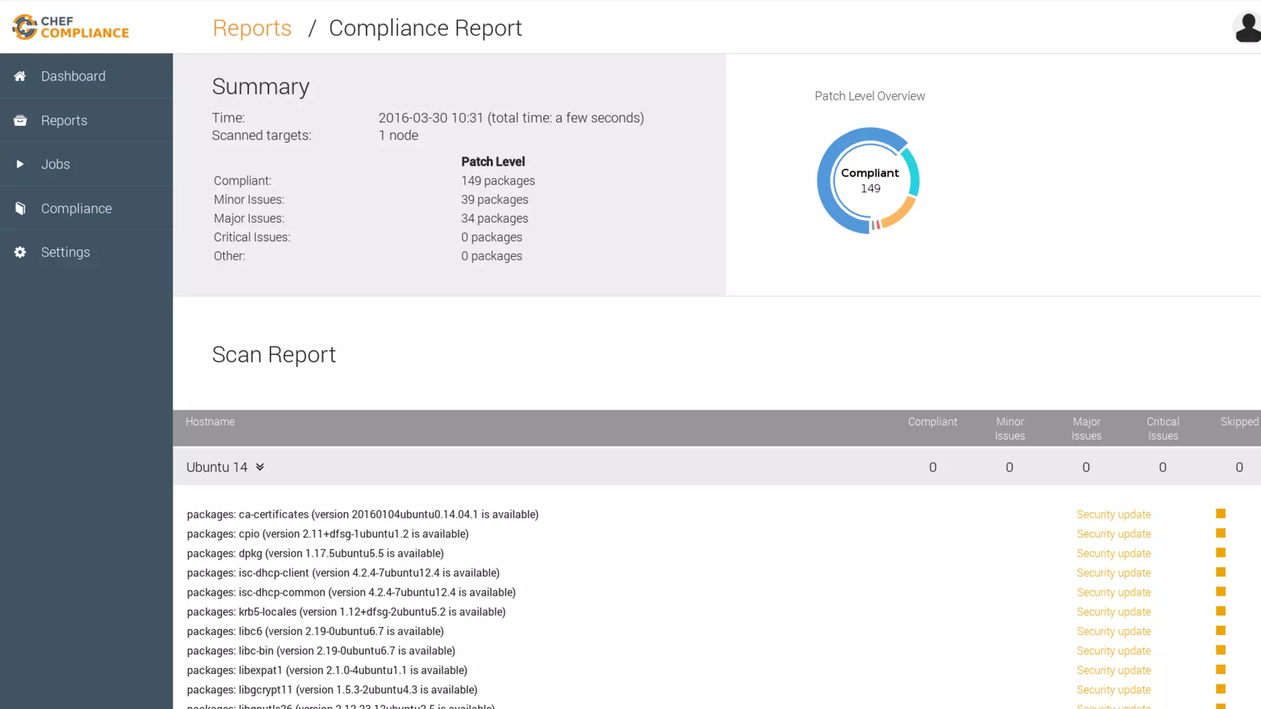
Task: Click the Jobs play icon
Action: [20, 164]
